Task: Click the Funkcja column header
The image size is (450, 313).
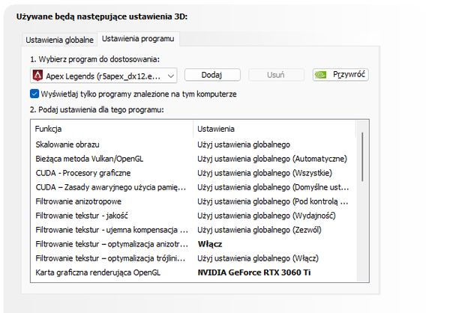Action: pyautogui.click(x=112, y=129)
